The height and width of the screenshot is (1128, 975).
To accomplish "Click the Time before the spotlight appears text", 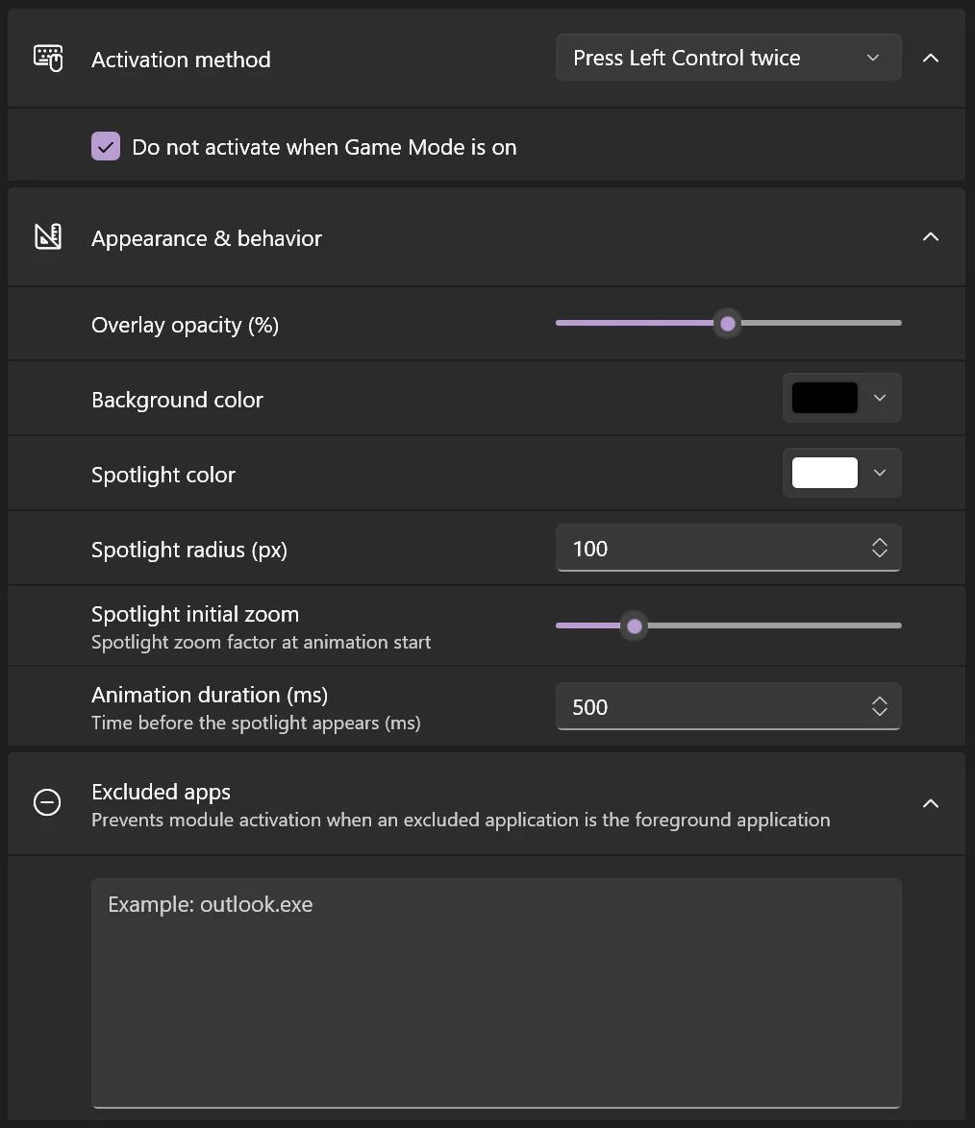I will [x=256, y=723].
